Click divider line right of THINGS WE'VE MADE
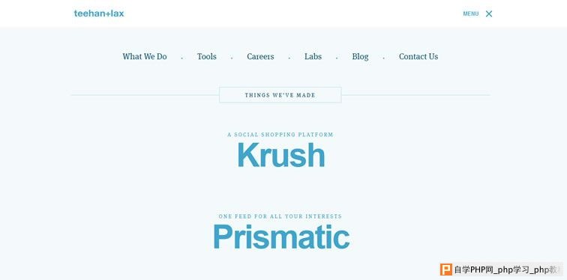The height and width of the screenshot is (280, 567). pos(415,95)
